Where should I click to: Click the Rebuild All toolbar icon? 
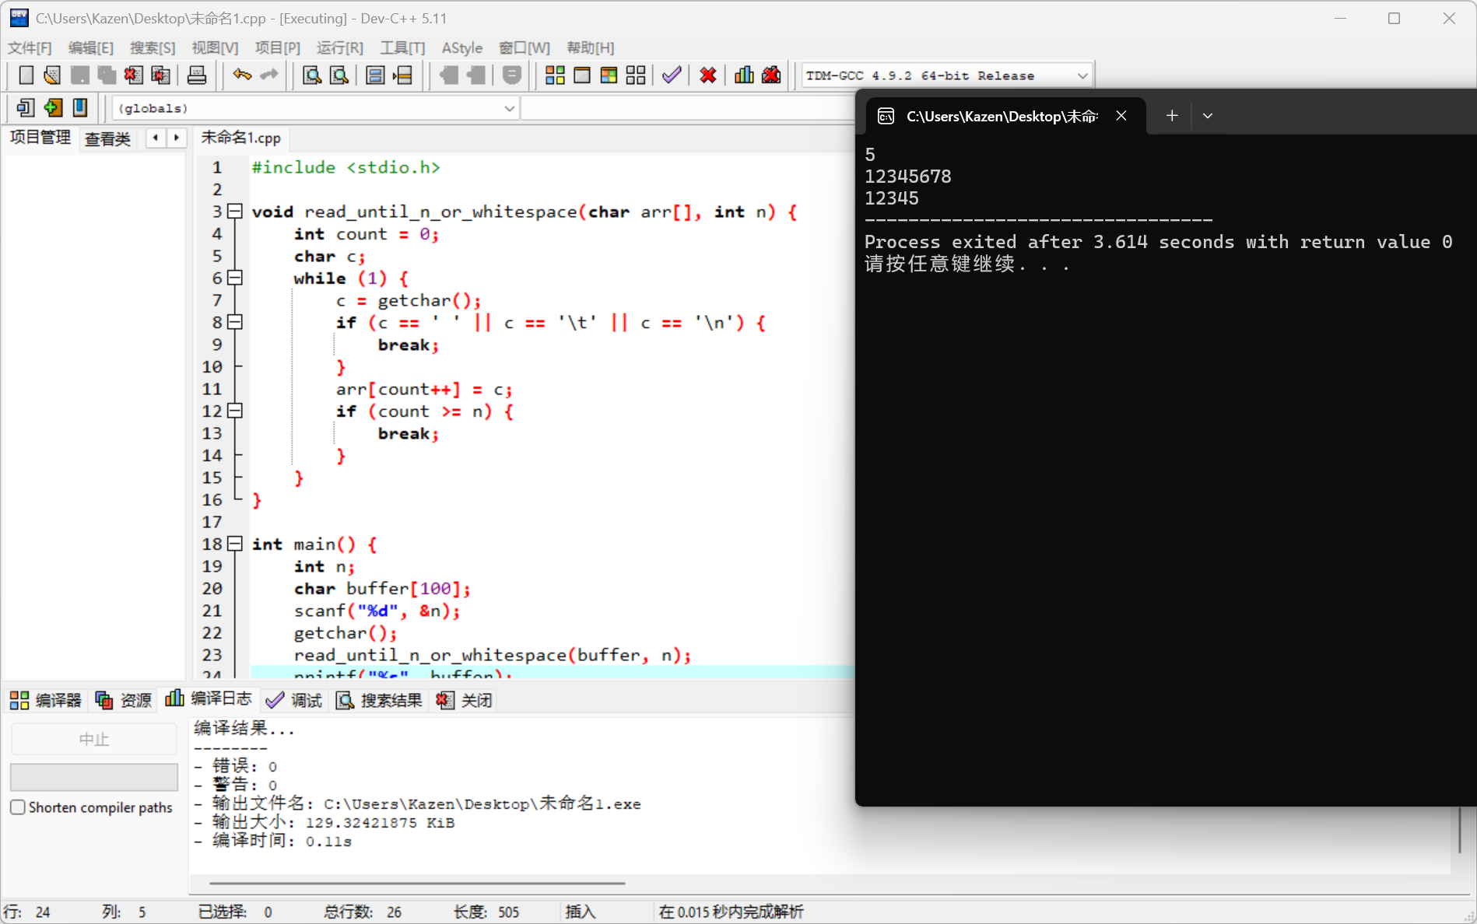tap(636, 75)
